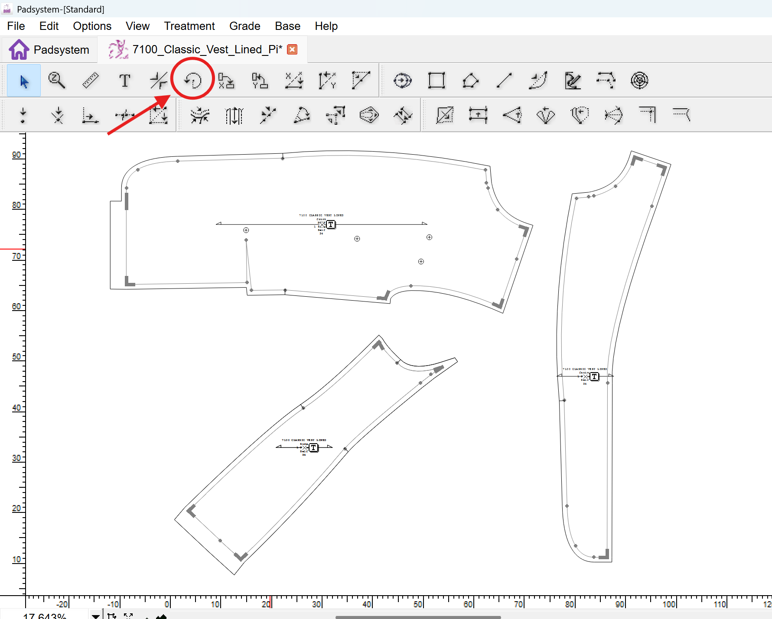Image resolution: width=772 pixels, height=619 pixels.
Task: Choose the polygon drawing tool
Action: [470, 81]
